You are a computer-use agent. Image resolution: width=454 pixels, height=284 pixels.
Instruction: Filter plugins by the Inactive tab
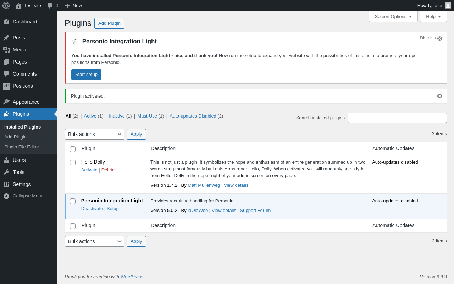point(117,116)
